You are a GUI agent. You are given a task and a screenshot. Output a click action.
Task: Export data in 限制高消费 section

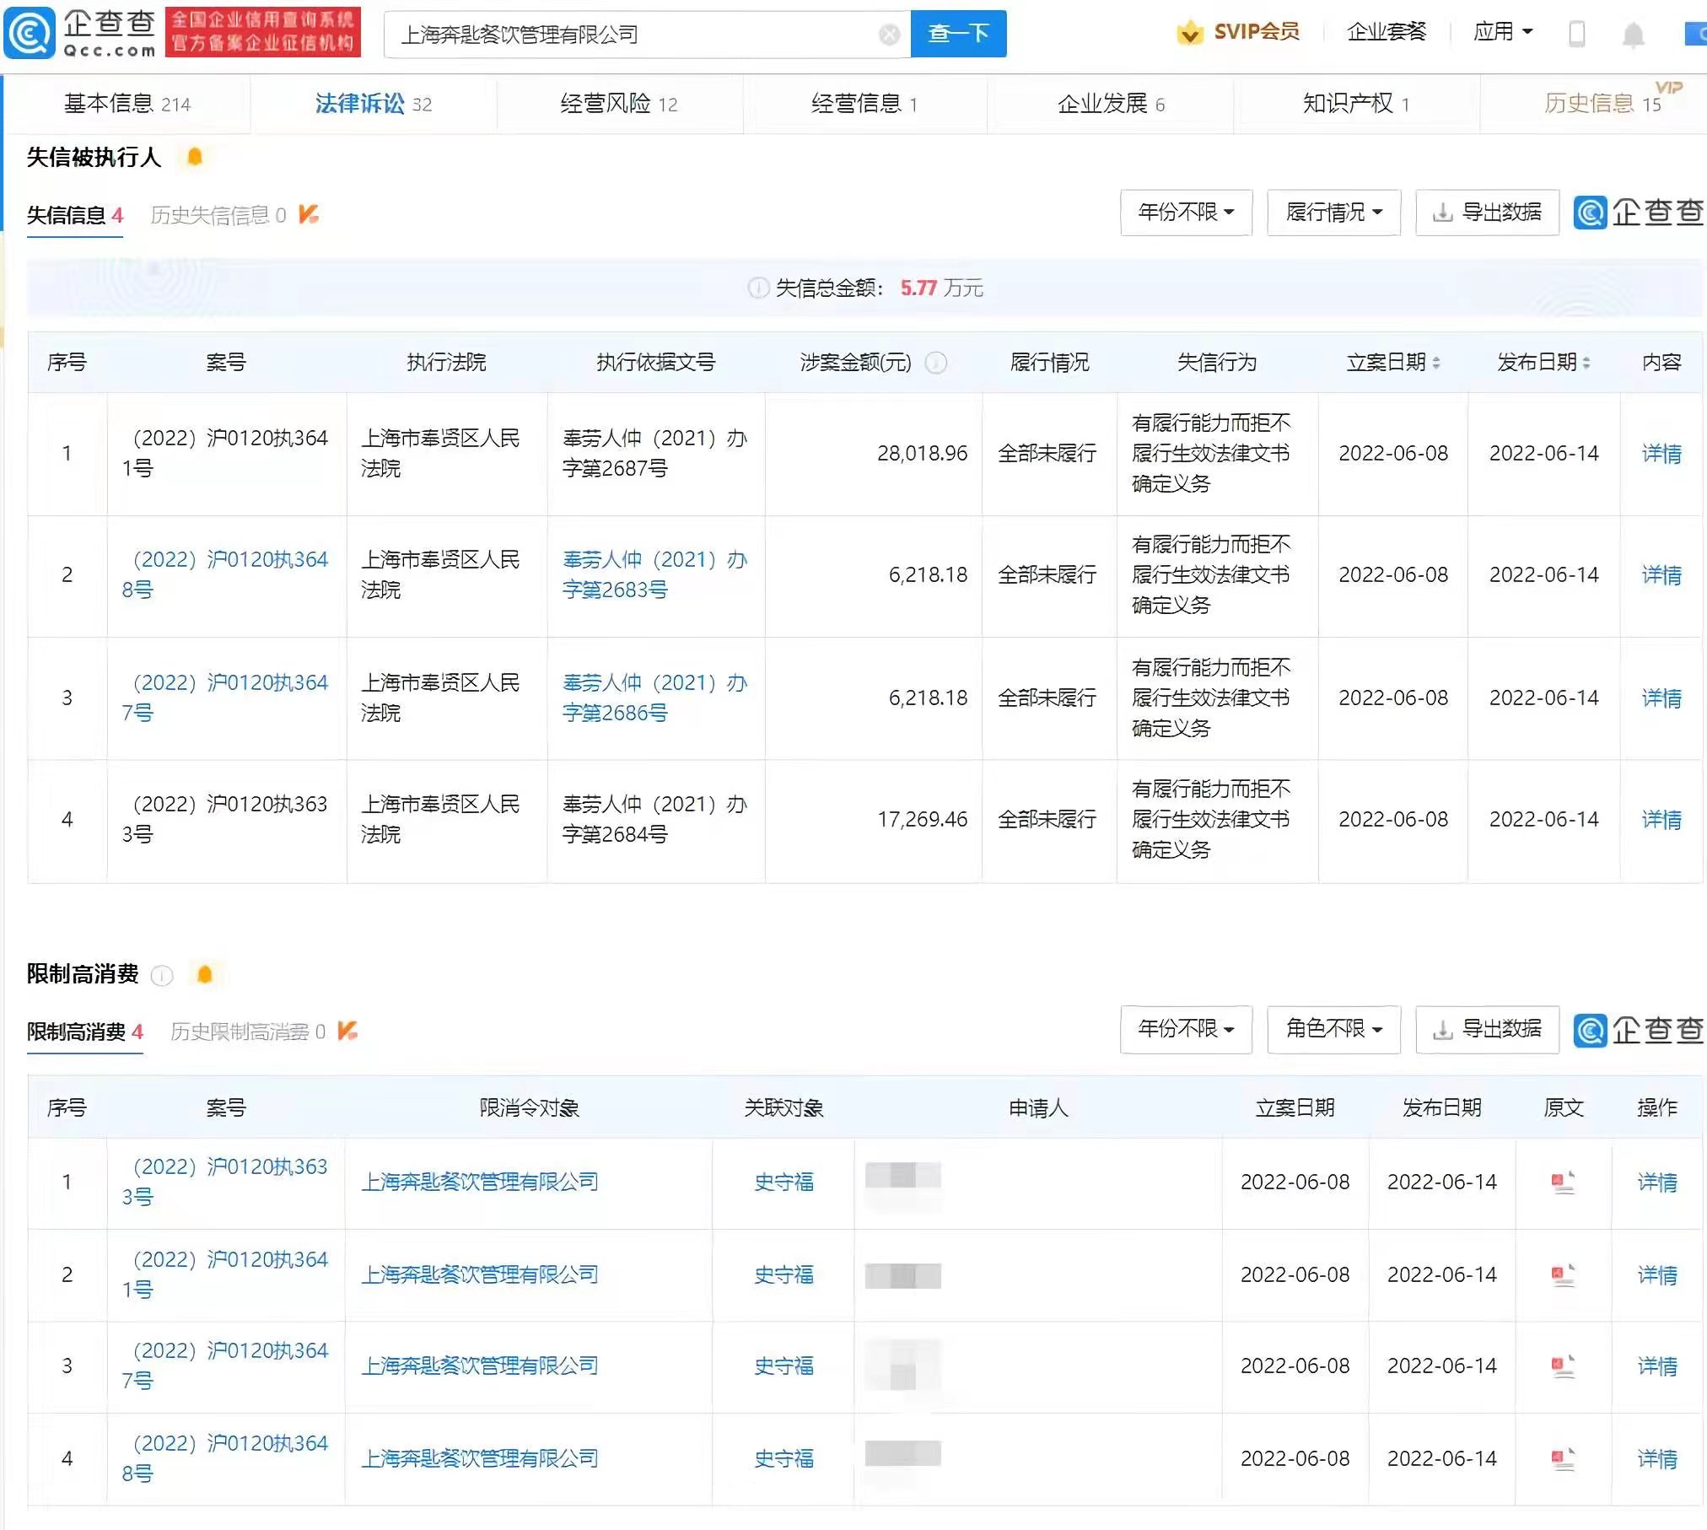tap(1487, 1029)
